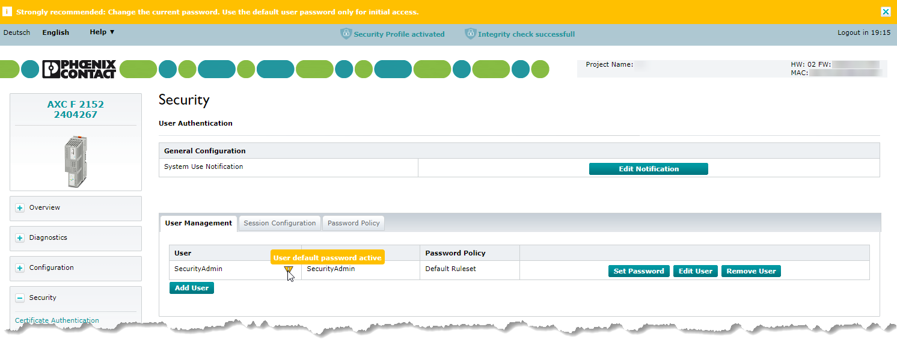Switch language to English
The image size is (897, 339).
(56, 32)
